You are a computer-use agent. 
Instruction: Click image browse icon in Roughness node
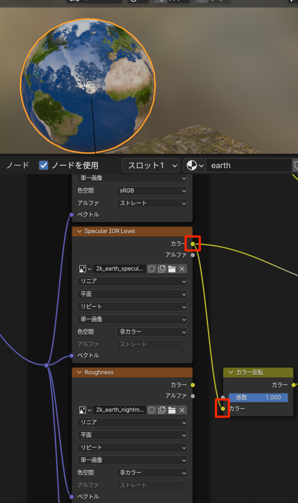85,410
